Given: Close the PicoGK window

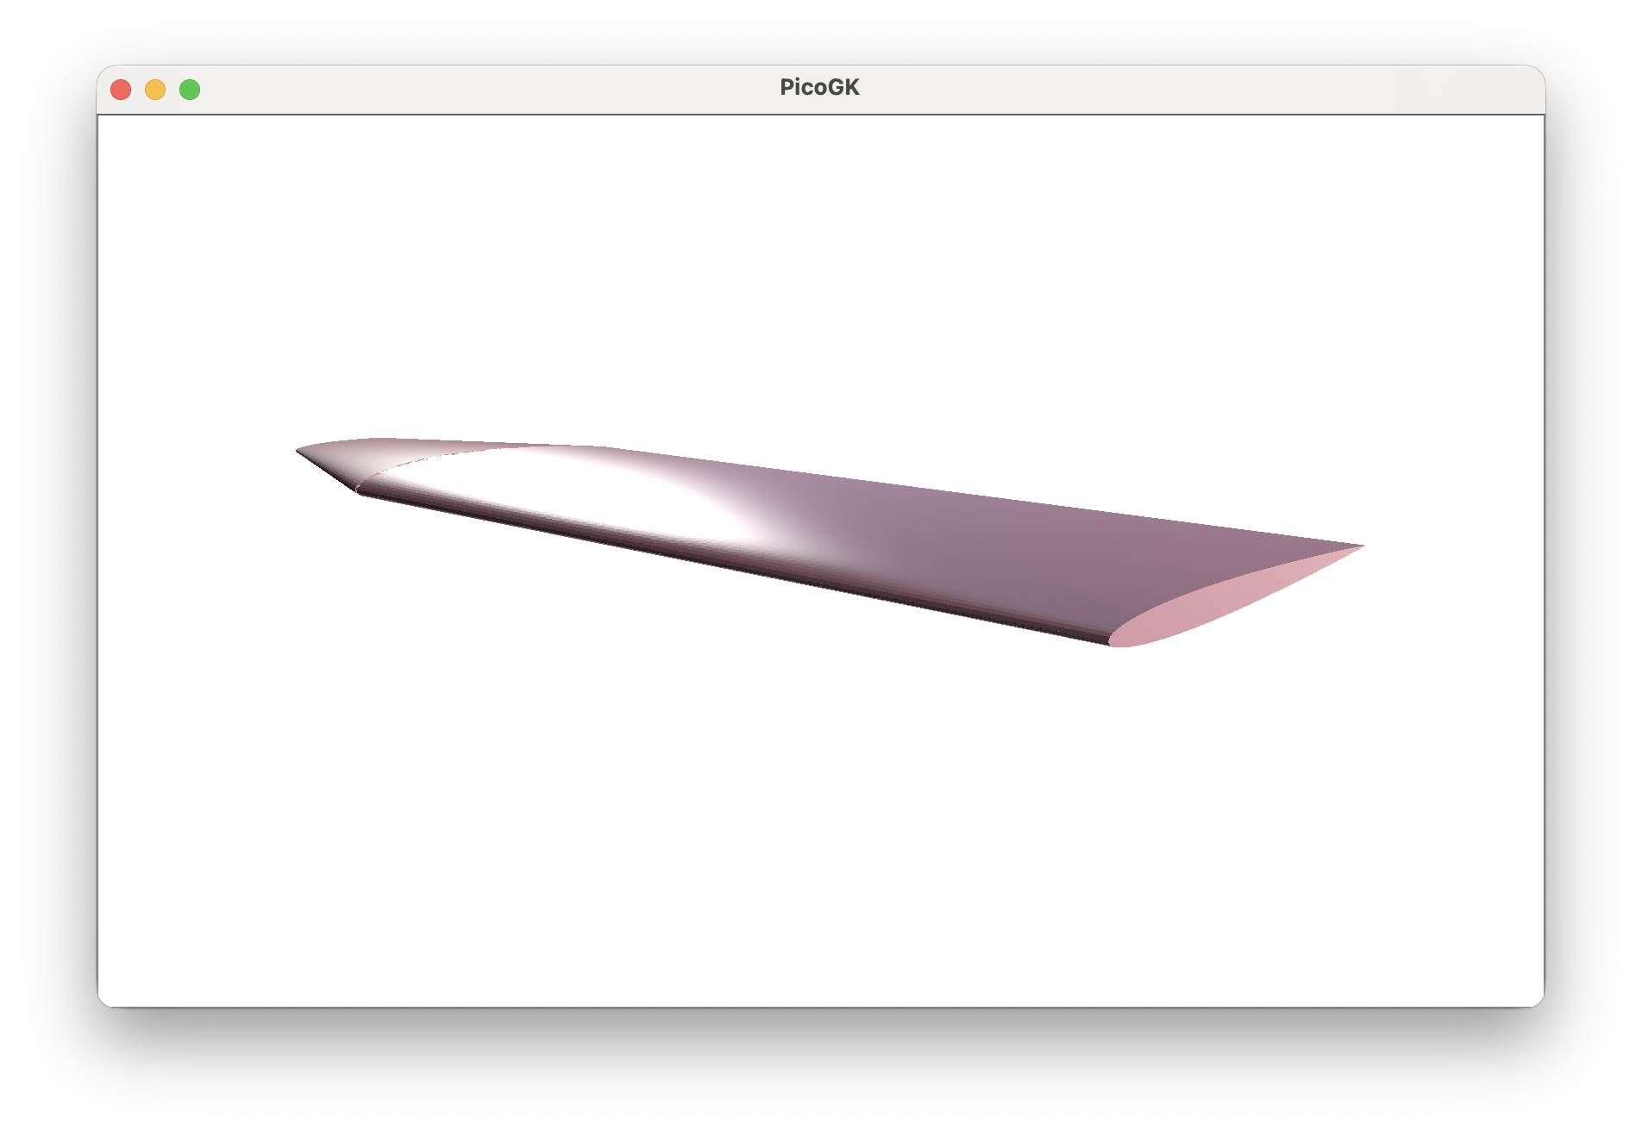Looking at the screenshot, I should click(x=121, y=90).
